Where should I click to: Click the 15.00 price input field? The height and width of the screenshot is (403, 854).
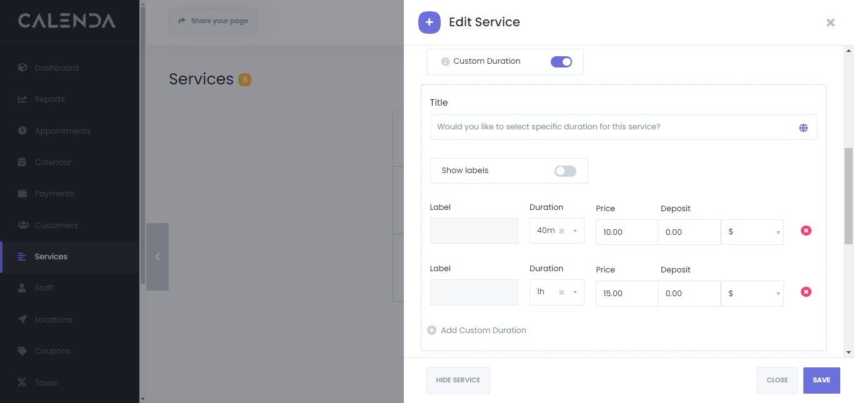(x=626, y=293)
